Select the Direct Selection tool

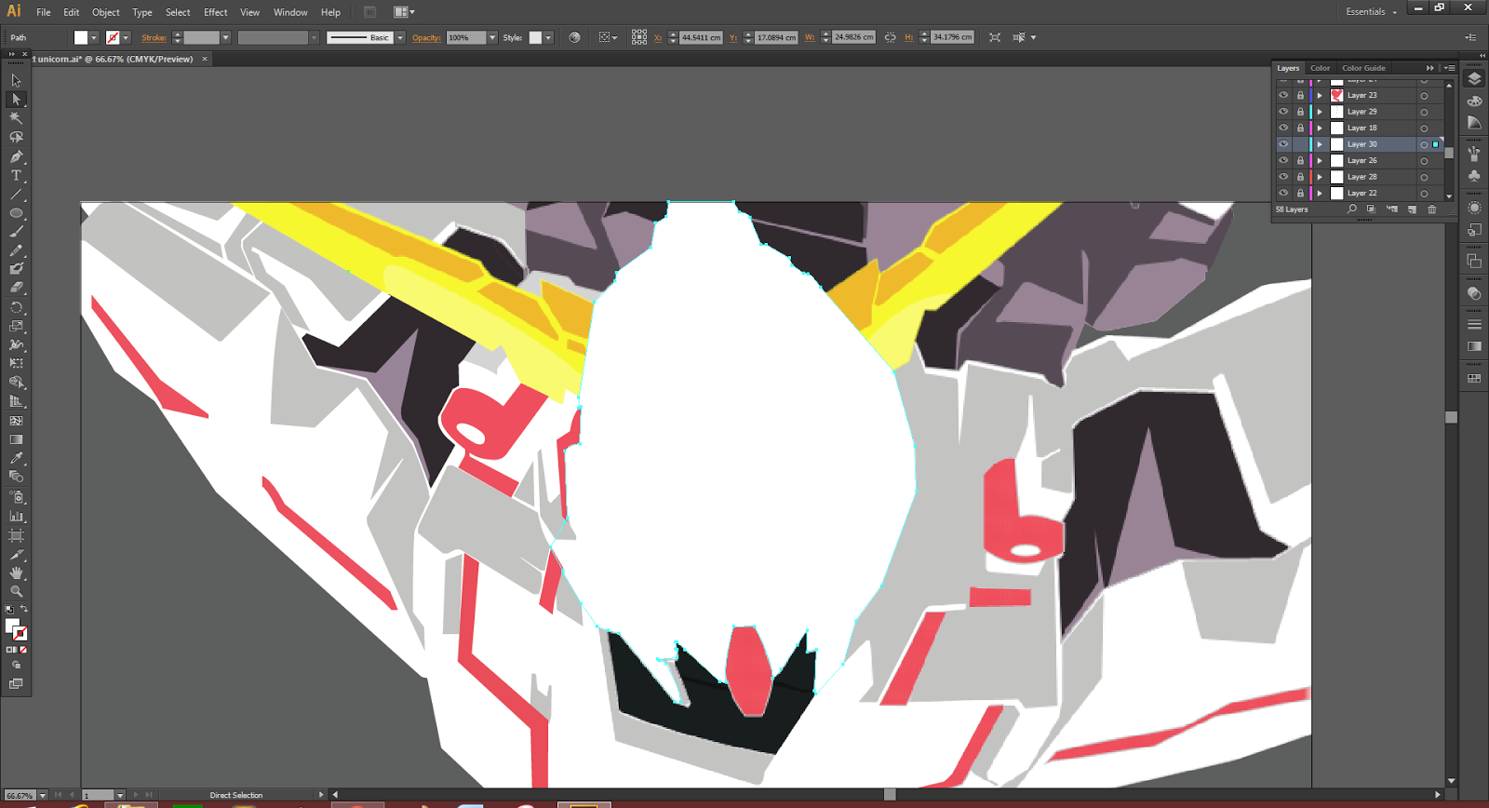16,99
